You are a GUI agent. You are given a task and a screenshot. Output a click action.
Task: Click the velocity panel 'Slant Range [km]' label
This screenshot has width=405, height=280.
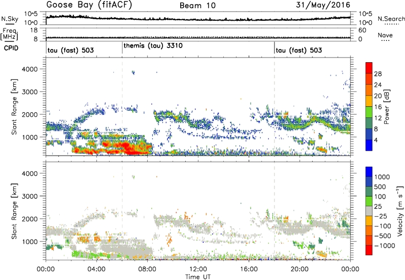[14, 211]
